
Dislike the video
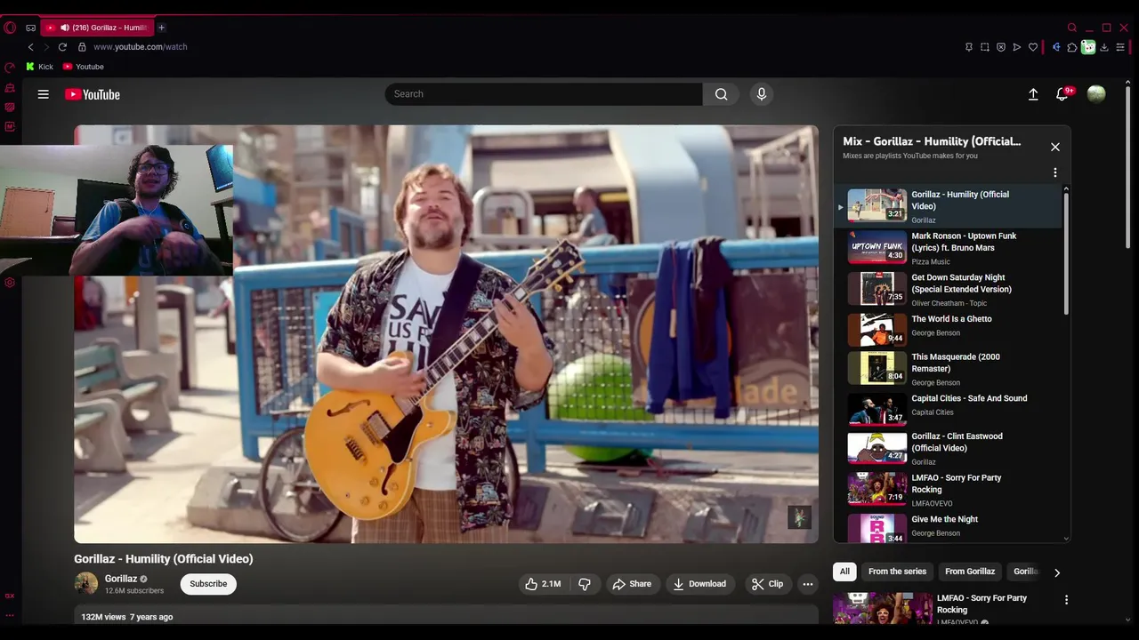coord(585,584)
